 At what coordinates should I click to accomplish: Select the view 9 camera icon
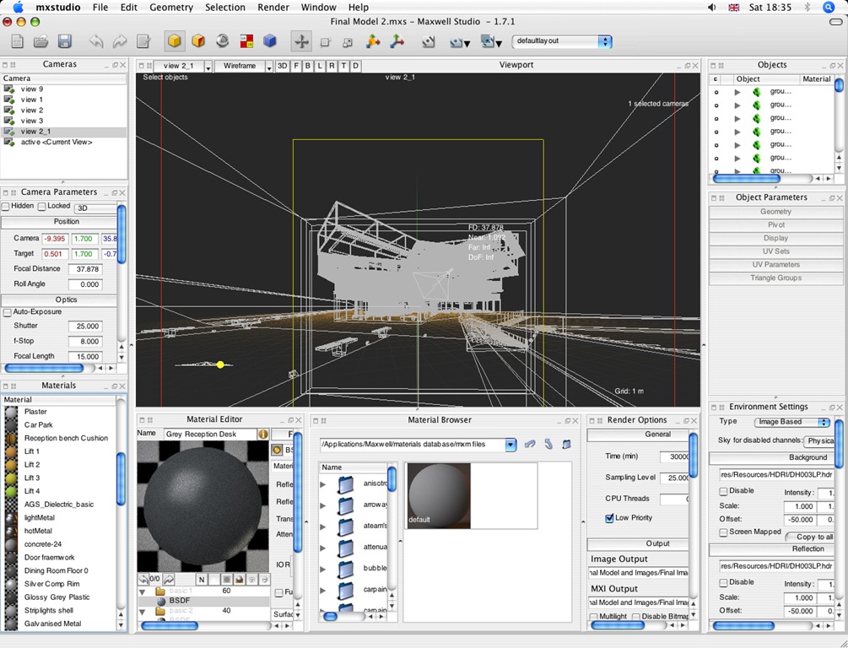click(8, 89)
